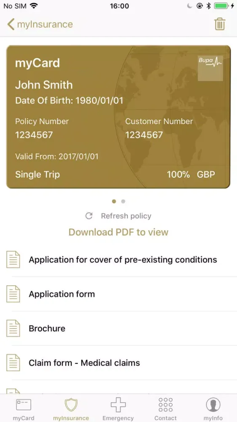Select the Emergency cross icon
The width and height of the screenshot is (237, 422).
118,405
